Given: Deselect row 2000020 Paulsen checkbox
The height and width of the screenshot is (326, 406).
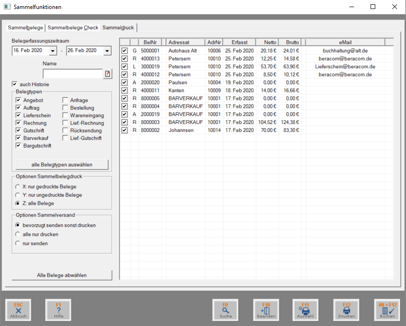Looking at the screenshot, I should [x=125, y=82].
